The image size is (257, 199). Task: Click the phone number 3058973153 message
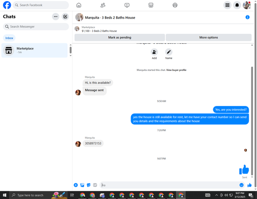[93, 143]
